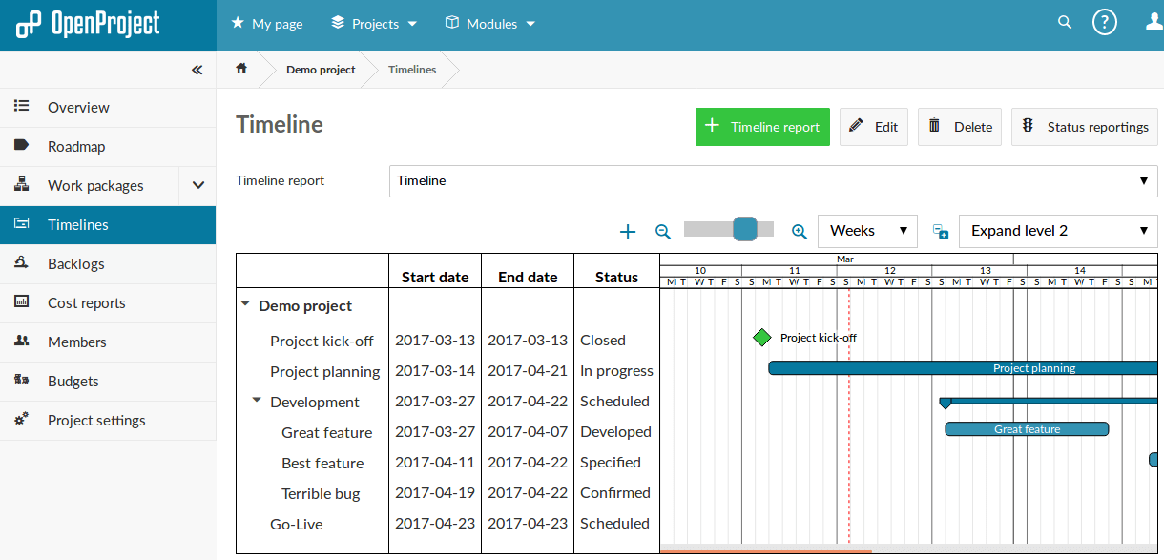Click the help question mark icon
The width and height of the screenshot is (1164, 560).
point(1104,21)
